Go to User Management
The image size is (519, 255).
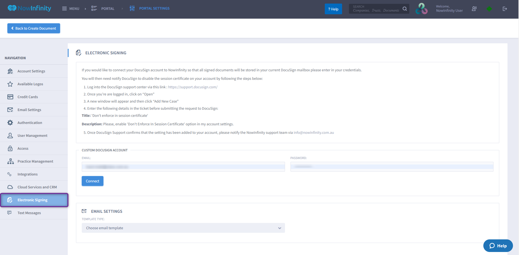pos(34,135)
